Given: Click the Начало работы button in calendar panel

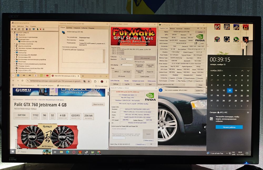Looking at the screenshot, I should tap(229, 127).
